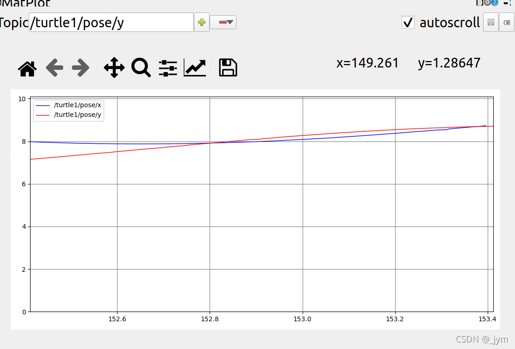Pause the plot updates
Image resolution: width=515 pixels, height=349 pixels.
tap(490, 22)
